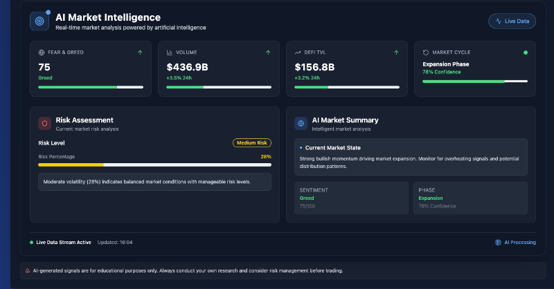Click the yellow Risk Percentage progress bar
Viewport: 554px width, 289px height.
tap(154, 165)
